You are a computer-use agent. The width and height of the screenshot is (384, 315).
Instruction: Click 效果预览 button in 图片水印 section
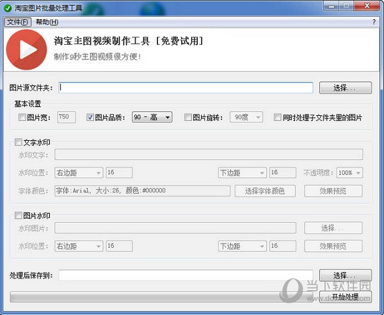tap(333, 246)
